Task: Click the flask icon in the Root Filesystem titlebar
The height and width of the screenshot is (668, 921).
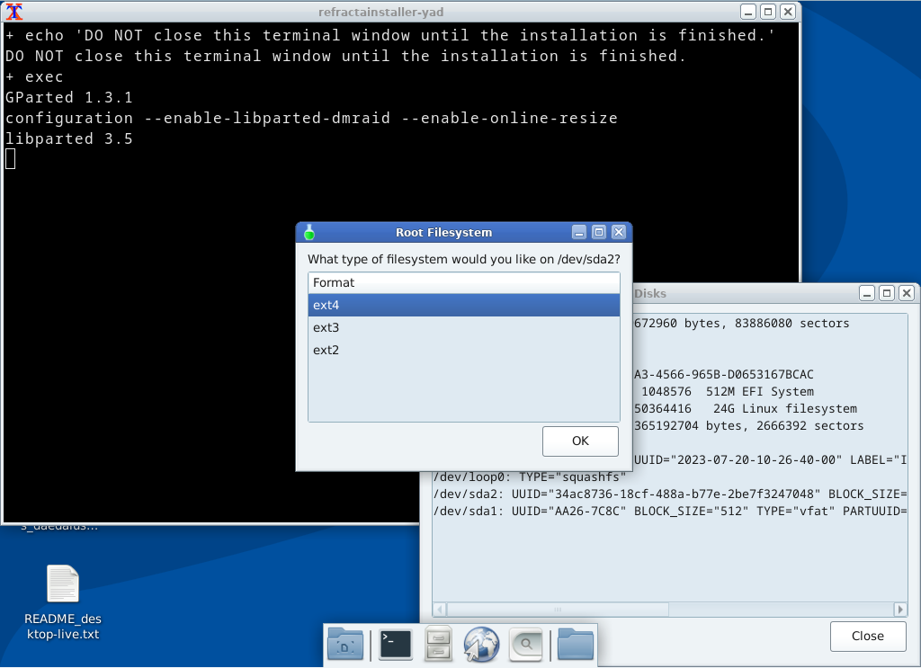Action: coord(309,231)
